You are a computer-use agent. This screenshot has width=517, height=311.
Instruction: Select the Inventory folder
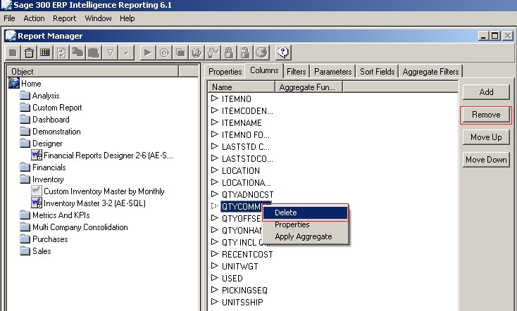pos(48,179)
